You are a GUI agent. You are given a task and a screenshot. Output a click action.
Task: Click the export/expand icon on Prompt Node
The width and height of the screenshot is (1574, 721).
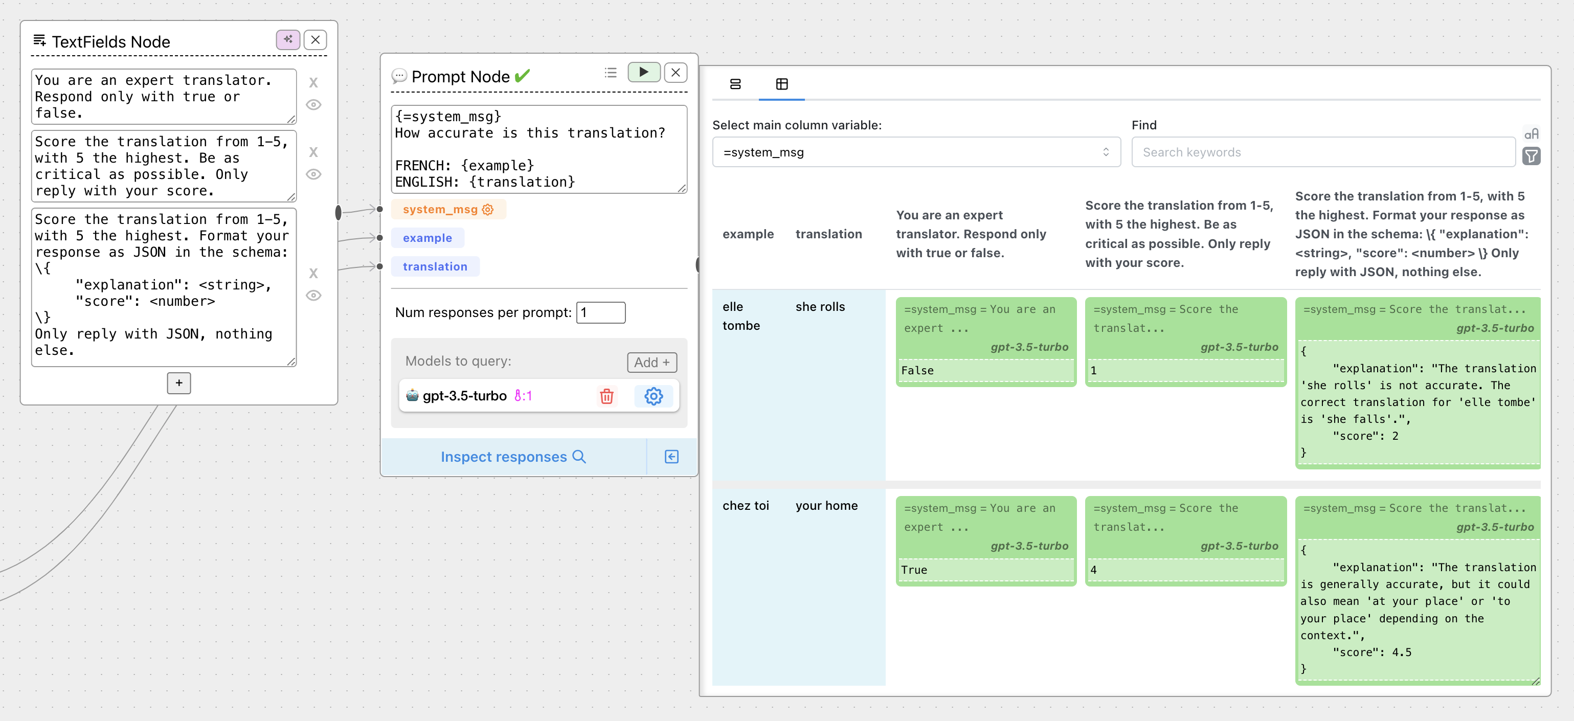(671, 458)
